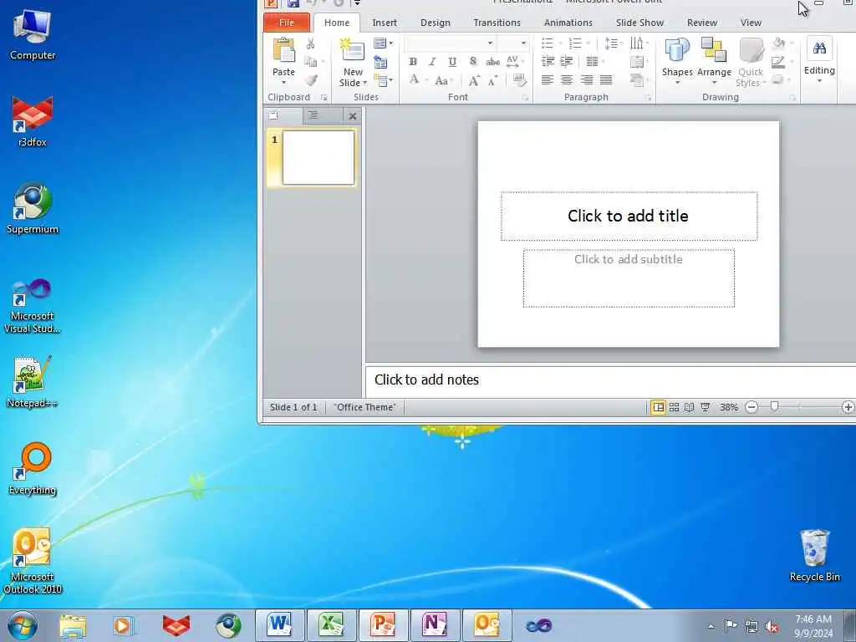Switch to Slide Sorter view

[675, 407]
